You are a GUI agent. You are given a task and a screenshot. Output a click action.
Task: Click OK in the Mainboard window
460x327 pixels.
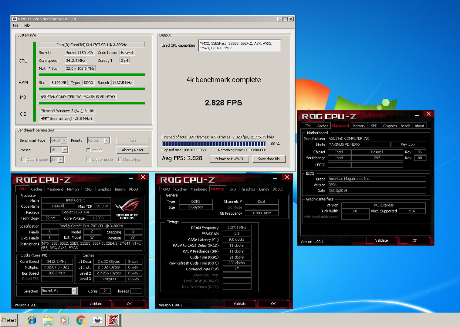pyautogui.click(x=415, y=240)
